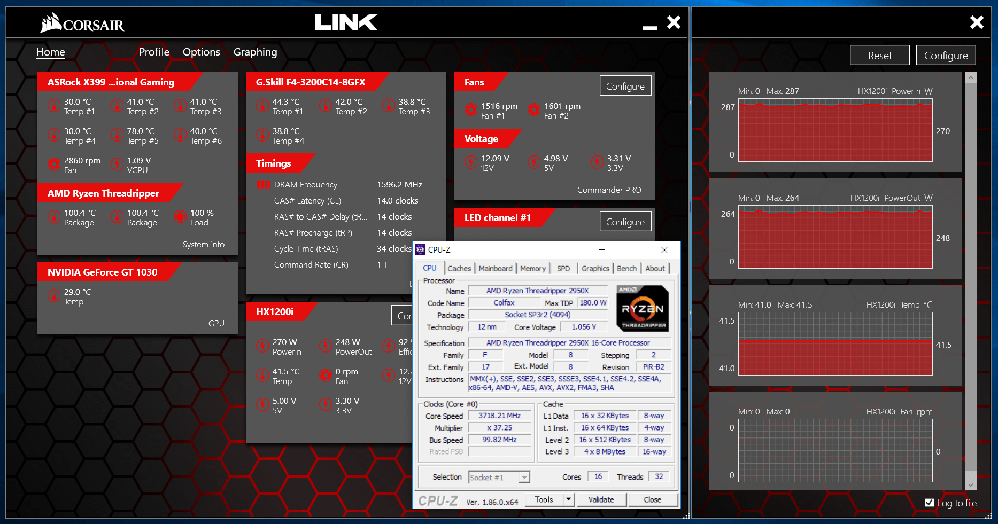This screenshot has width=998, height=524.
Task: Click NVIDIA GT 1030 temp icon
Action: pos(54,296)
